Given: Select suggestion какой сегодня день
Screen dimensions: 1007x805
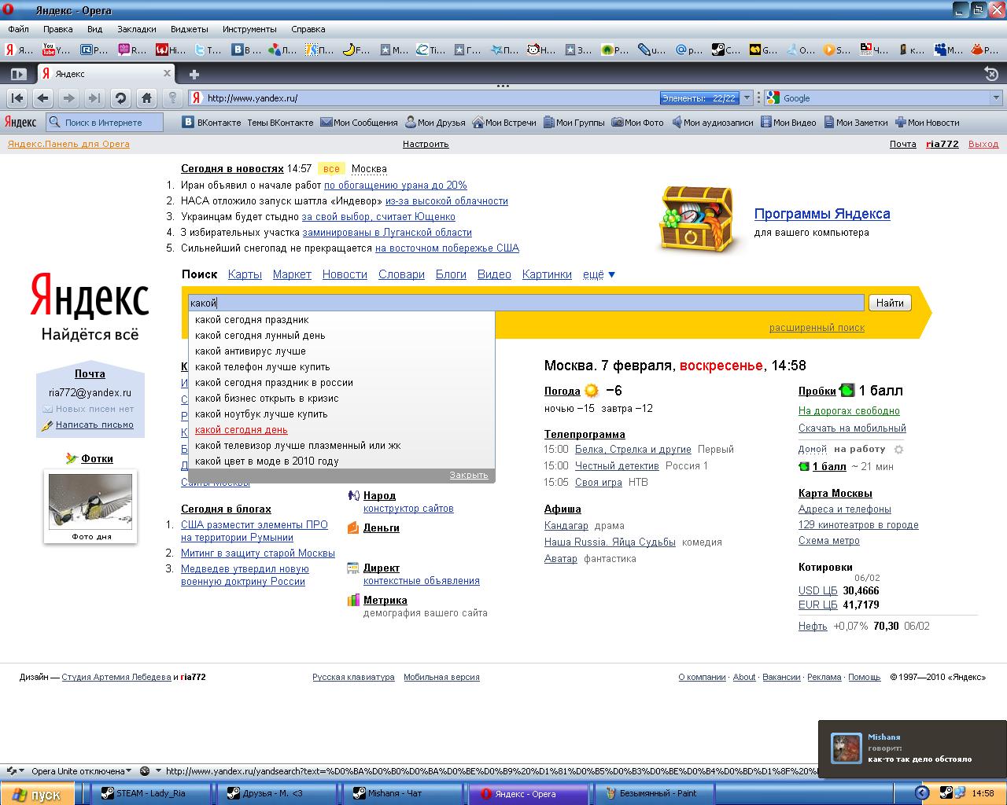Looking at the screenshot, I should click(x=341, y=430).
